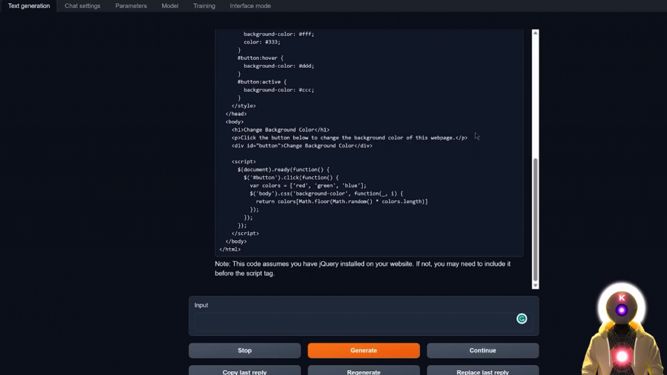This screenshot has height=375, width=667.
Task: Click the chat scrollbar down arrow
Action: (535, 286)
